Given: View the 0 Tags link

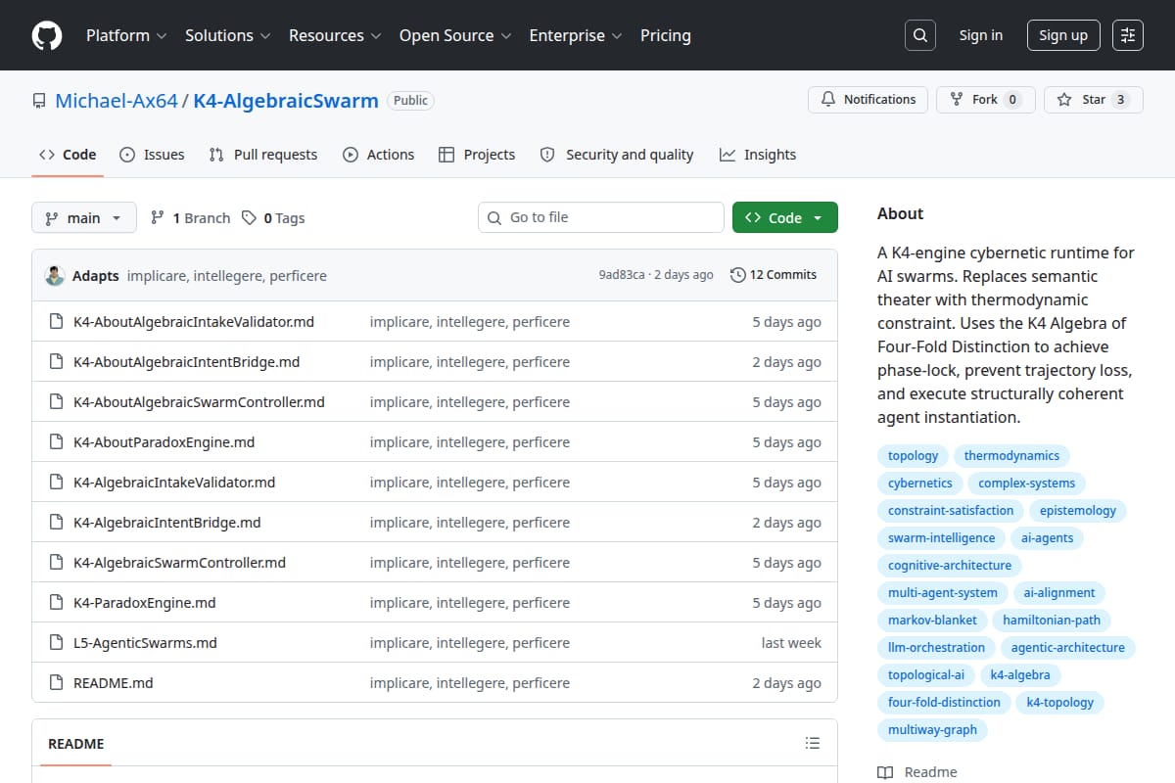Looking at the screenshot, I should (x=273, y=218).
